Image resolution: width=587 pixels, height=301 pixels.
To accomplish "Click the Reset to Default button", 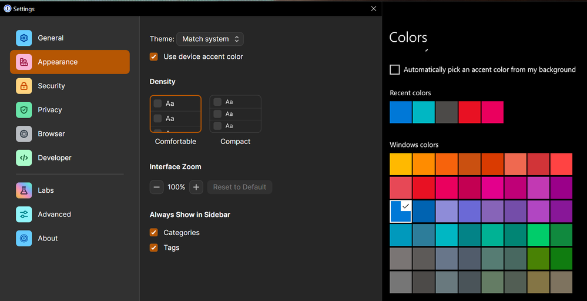I will (240, 188).
